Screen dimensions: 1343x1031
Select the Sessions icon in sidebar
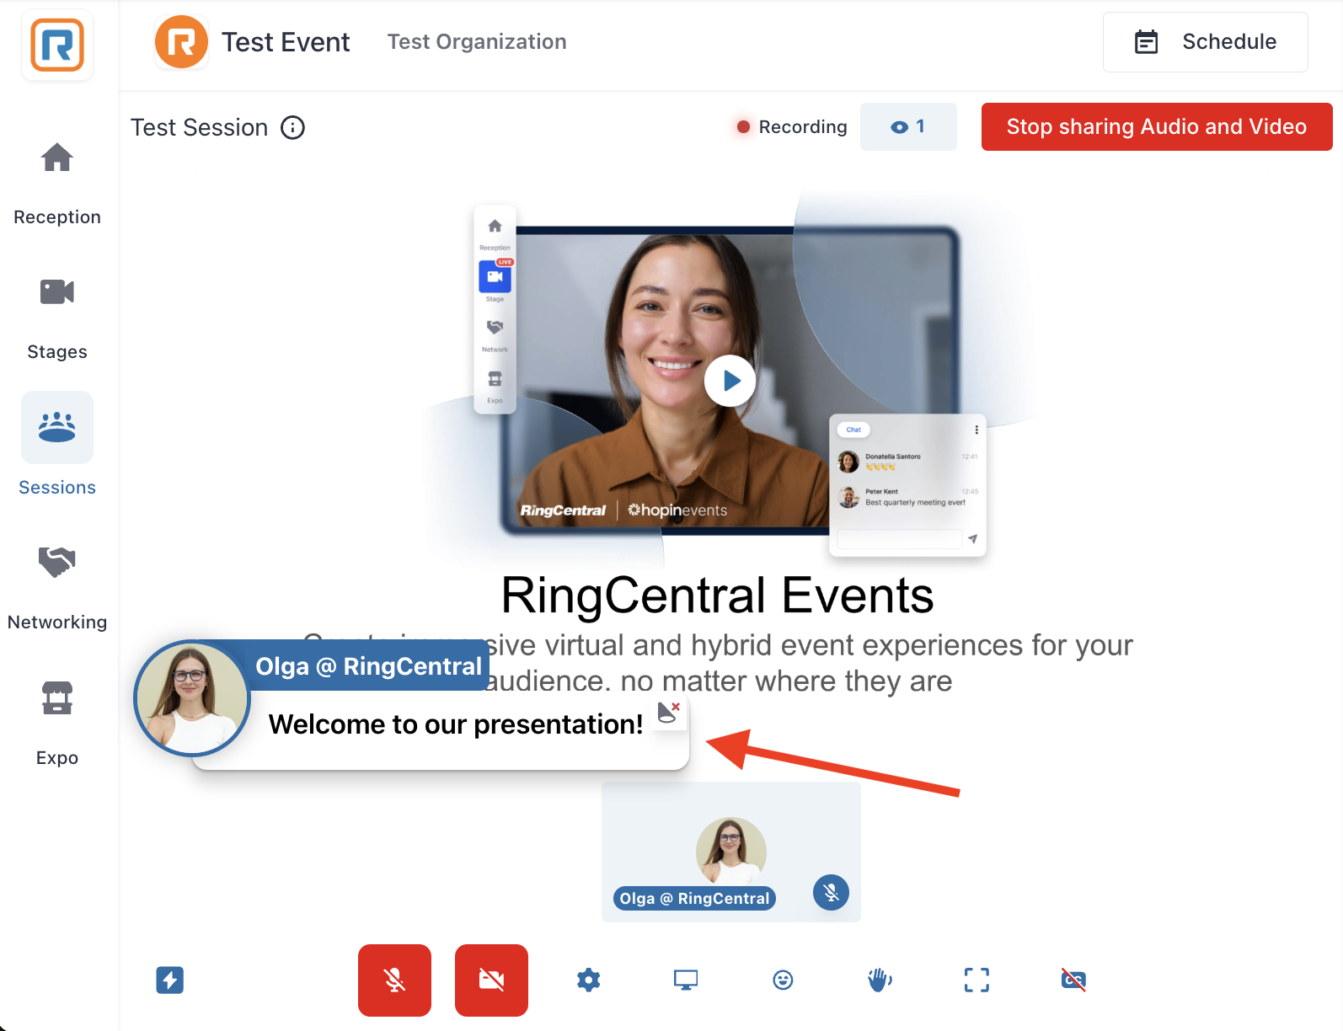(57, 427)
